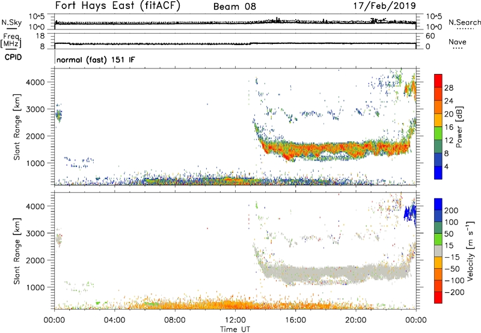
Task: Click the '08:00' time axis label
Action: click(x=175, y=320)
